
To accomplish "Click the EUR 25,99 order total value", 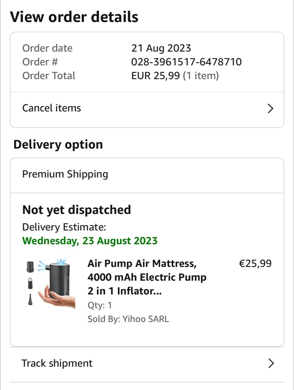I will [x=156, y=76].
